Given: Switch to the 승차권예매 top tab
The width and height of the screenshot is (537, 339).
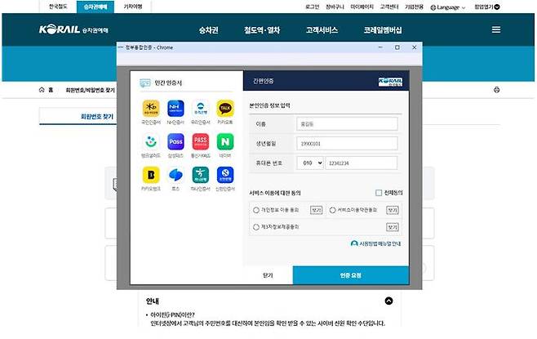Looking at the screenshot, I should point(95,7).
